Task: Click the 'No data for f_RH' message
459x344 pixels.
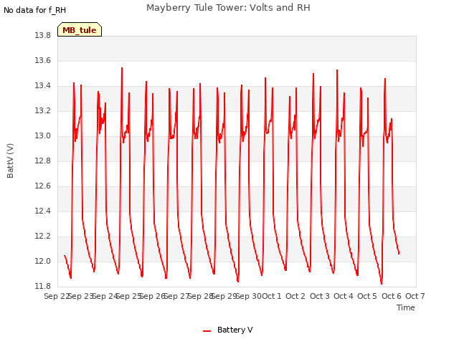Action: [x=34, y=10]
